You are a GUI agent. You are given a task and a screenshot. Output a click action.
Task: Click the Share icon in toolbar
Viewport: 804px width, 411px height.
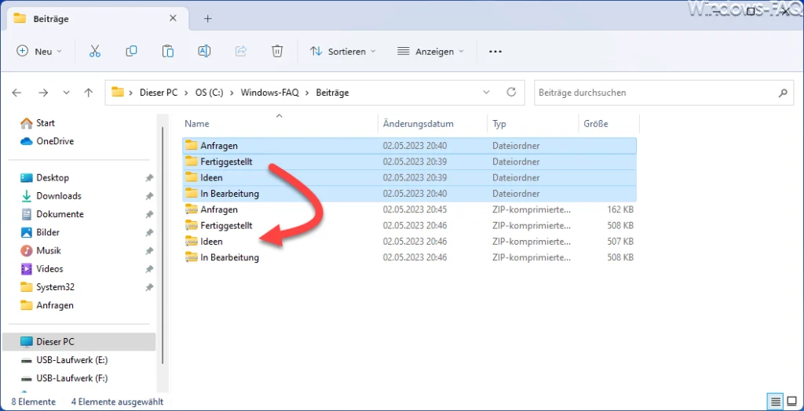[x=241, y=51]
